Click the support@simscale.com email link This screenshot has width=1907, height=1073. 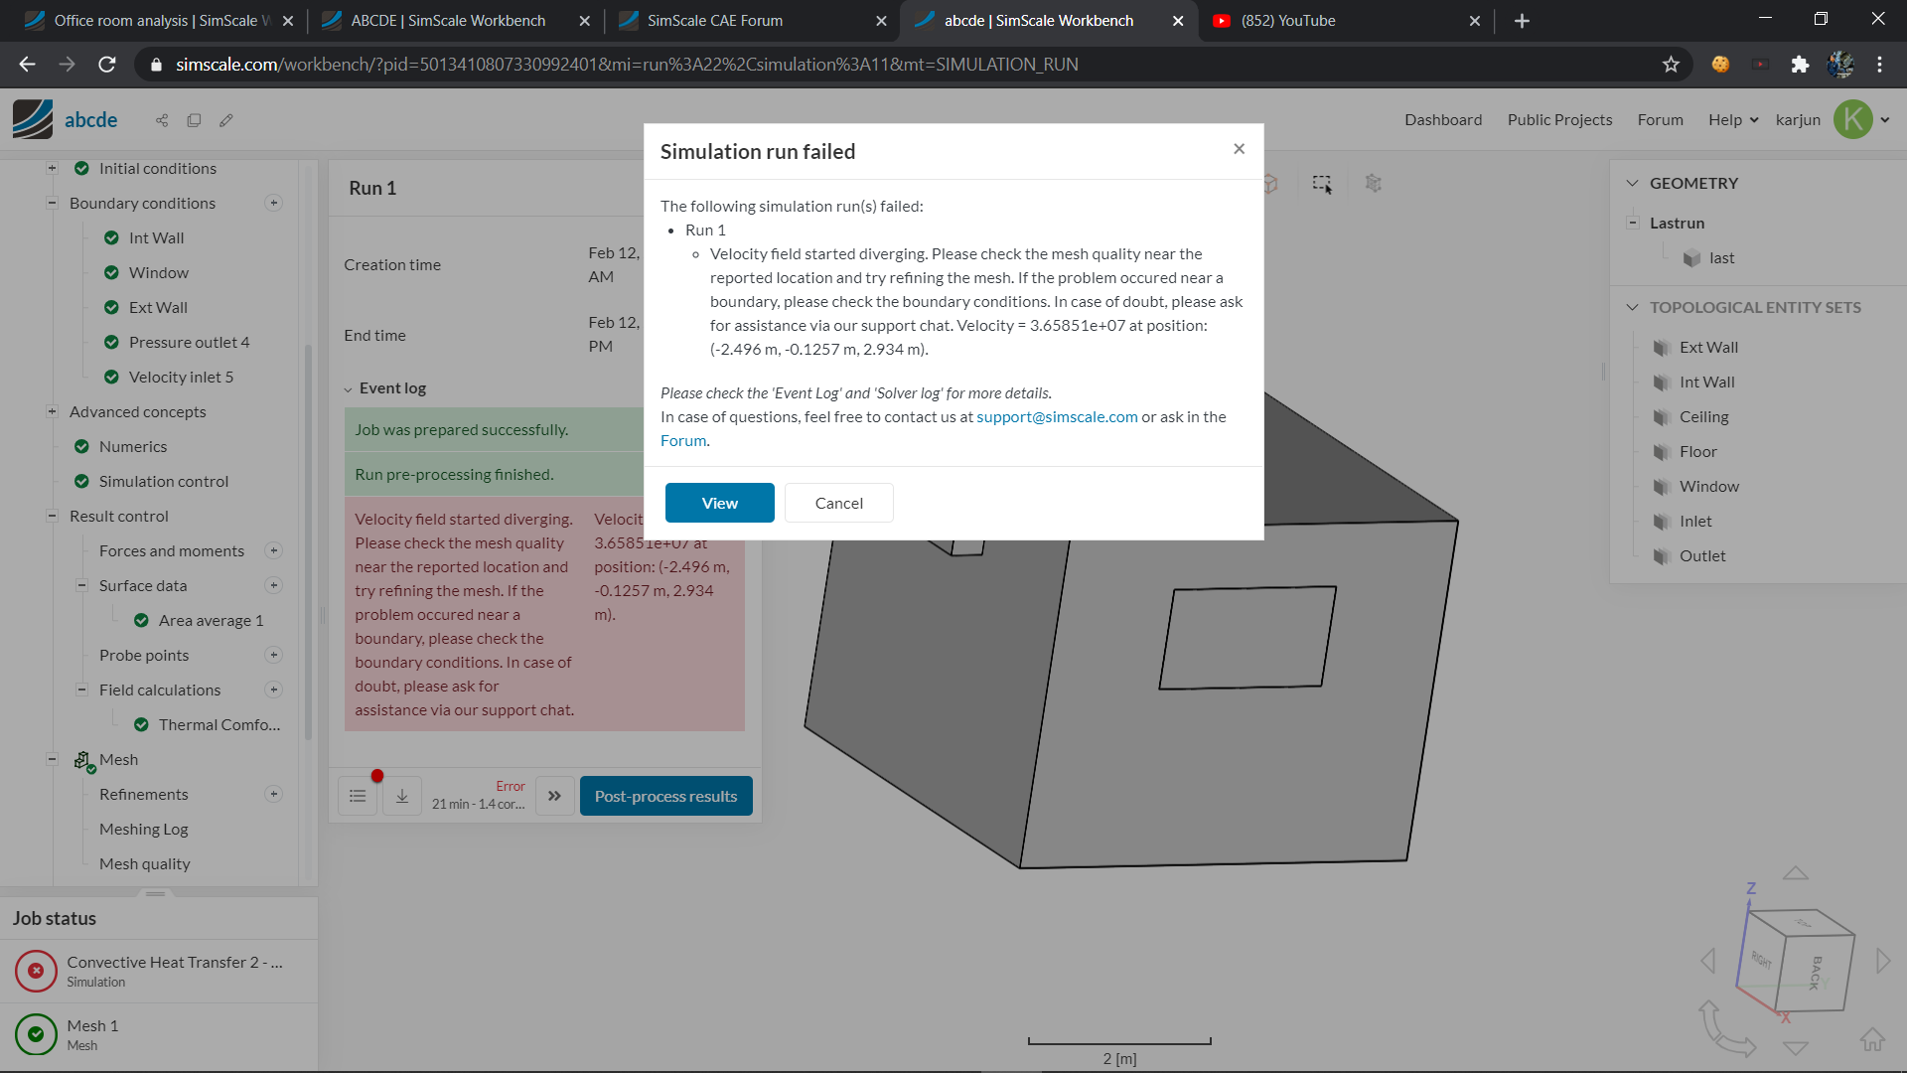pyautogui.click(x=1057, y=417)
